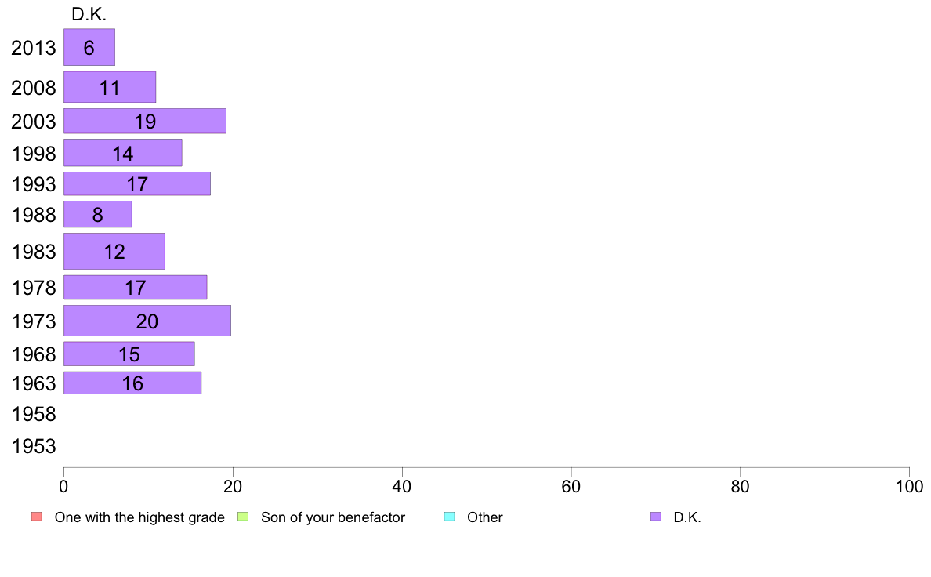
Task: Select the 2008 bar showing 11
Action: point(110,87)
